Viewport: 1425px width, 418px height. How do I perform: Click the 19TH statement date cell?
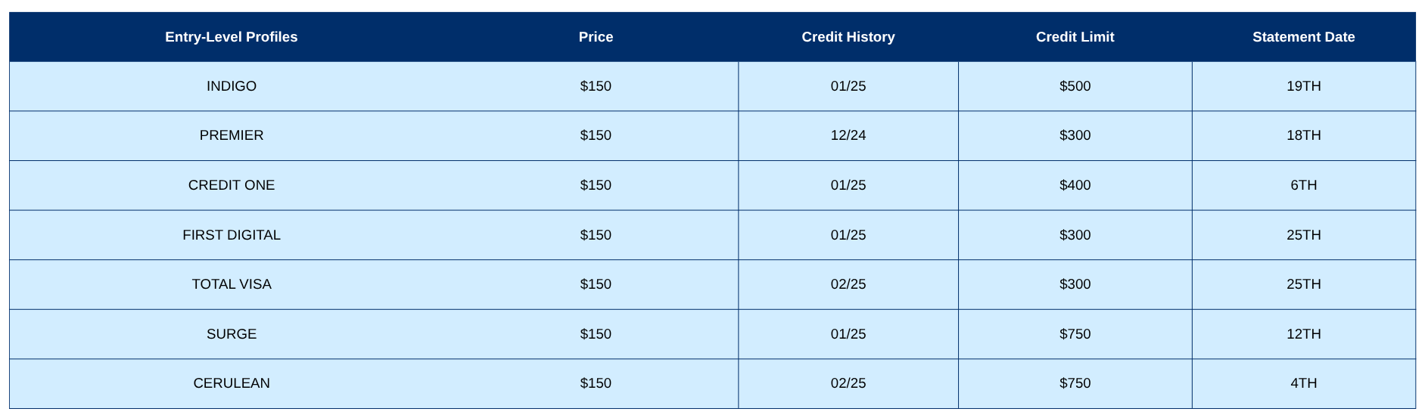click(1303, 86)
